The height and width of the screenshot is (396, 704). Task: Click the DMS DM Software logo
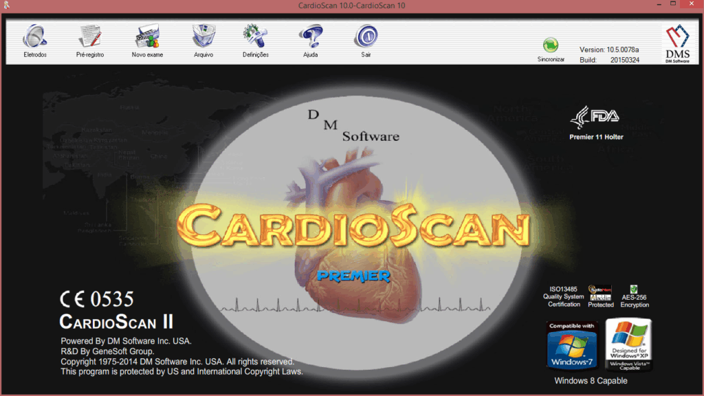click(x=677, y=43)
